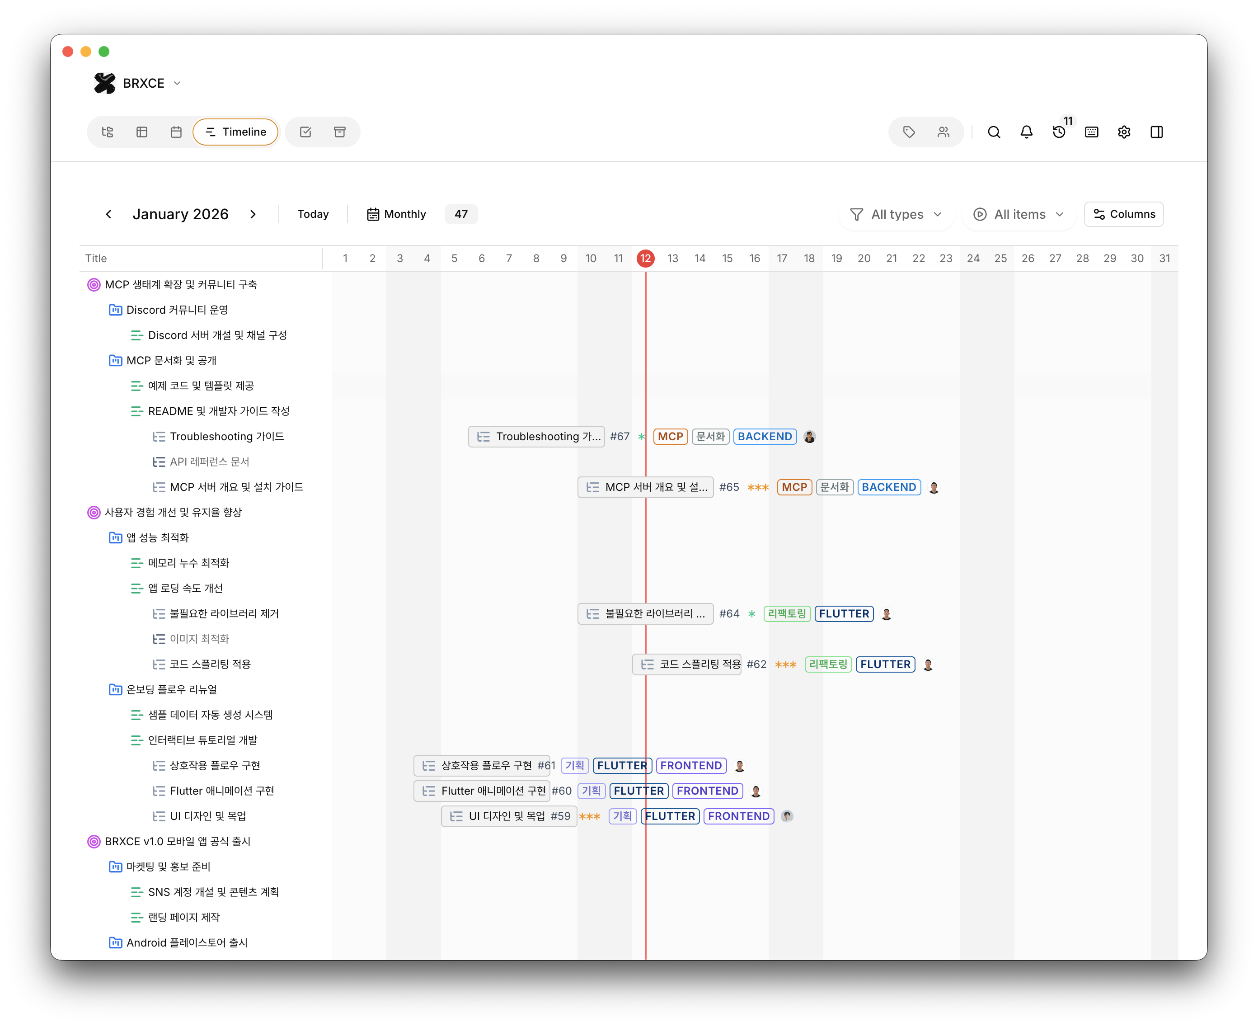Click the Today button
Screen dimensions: 1258x1027
312,214
